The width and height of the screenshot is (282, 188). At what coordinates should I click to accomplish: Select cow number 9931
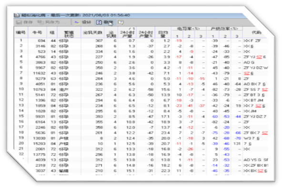pos(40,116)
